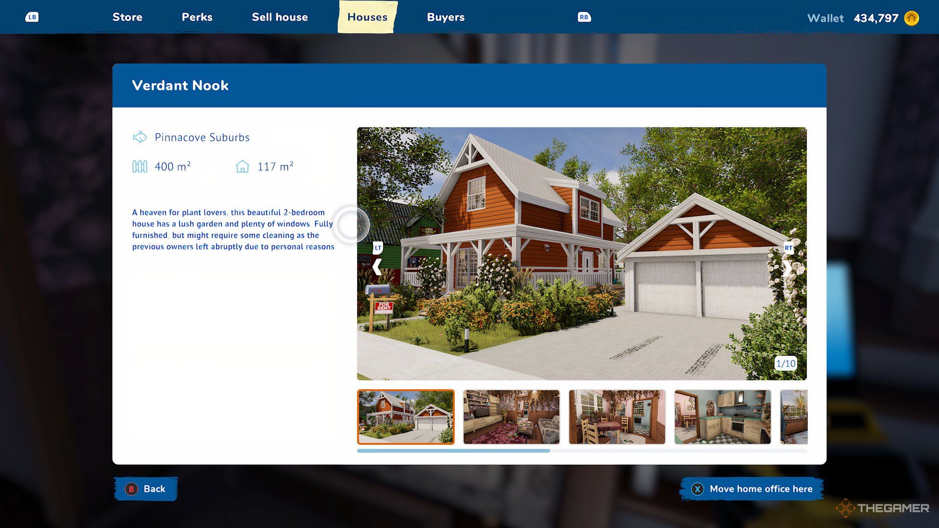This screenshot has height=528, width=939.
Task: Click the Perks navigation icon
Action: (197, 16)
